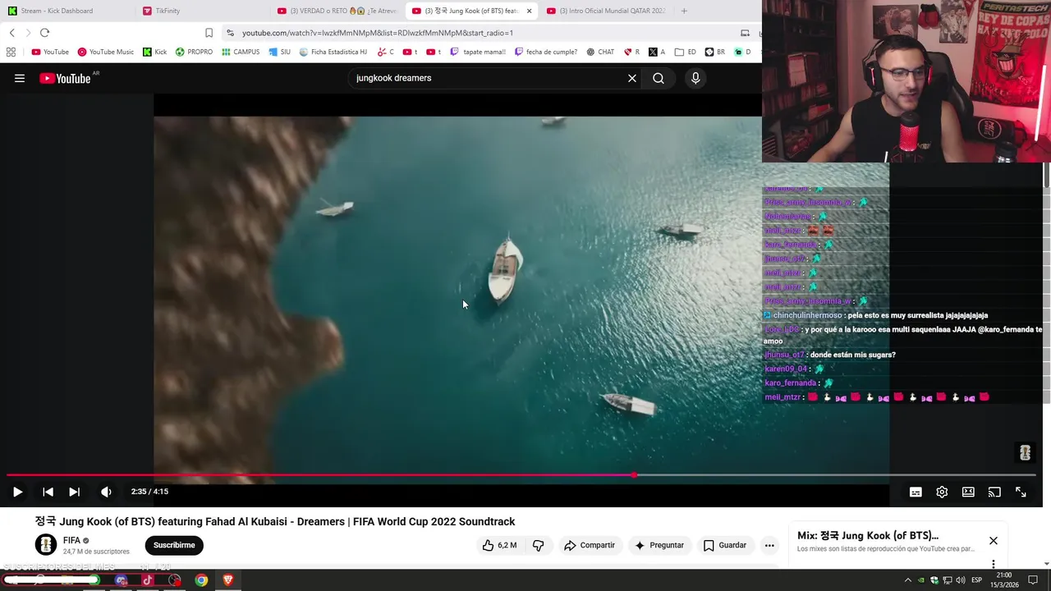Open the BR bookmark
The height and width of the screenshot is (591, 1051).
coord(715,52)
